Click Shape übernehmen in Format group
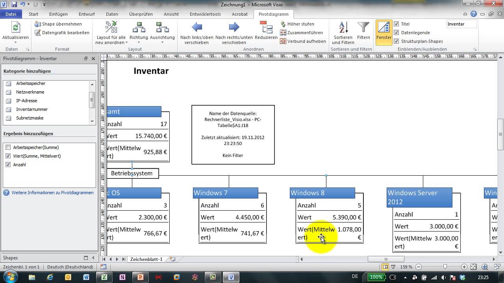504x283 pixels. pyautogui.click(x=58, y=24)
